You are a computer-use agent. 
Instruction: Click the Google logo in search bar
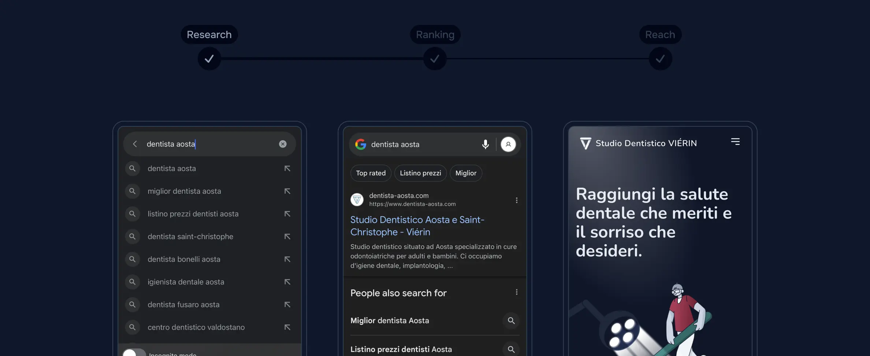(361, 144)
